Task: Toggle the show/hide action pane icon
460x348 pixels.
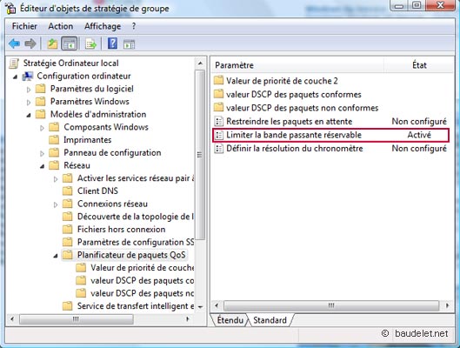Action: click(130, 44)
